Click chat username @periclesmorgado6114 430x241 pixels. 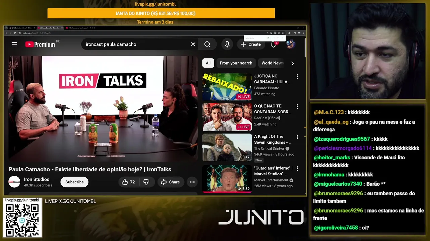[x=343, y=148]
